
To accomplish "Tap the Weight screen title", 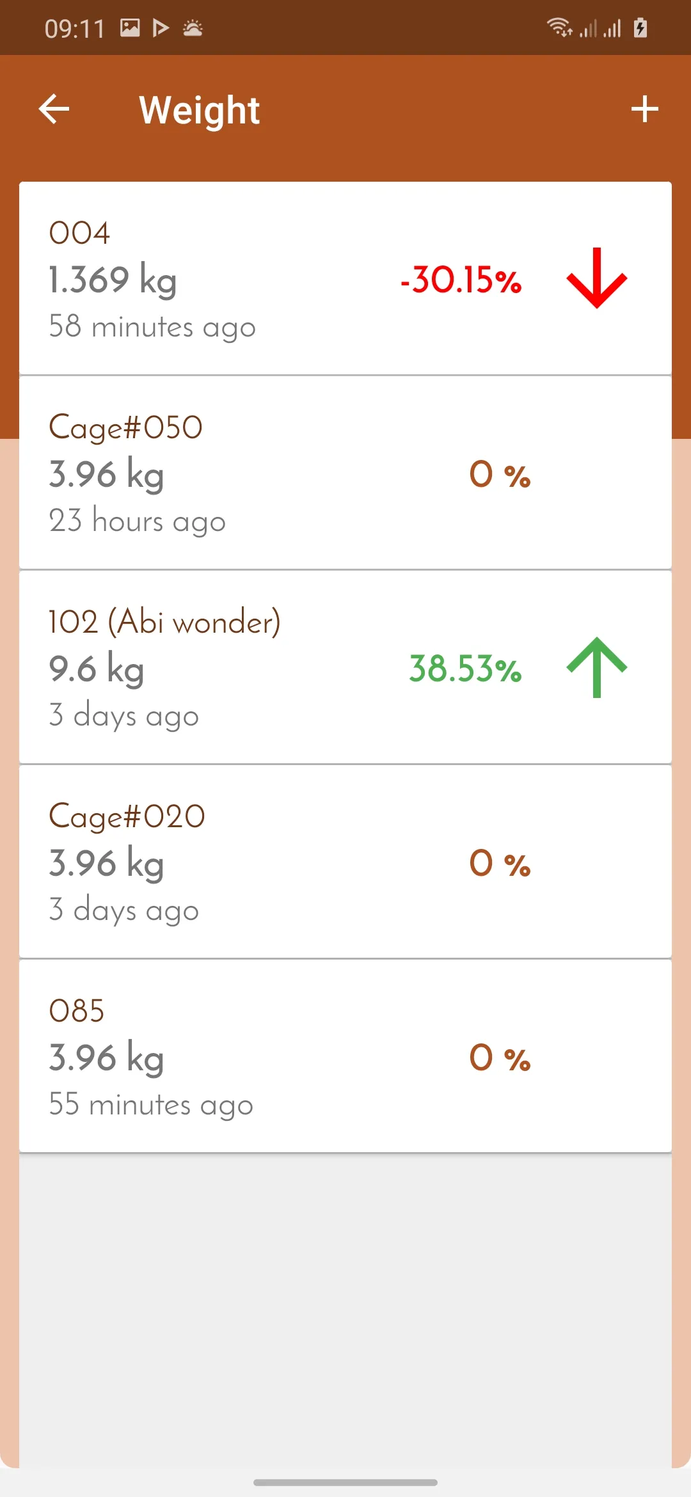I will point(199,110).
